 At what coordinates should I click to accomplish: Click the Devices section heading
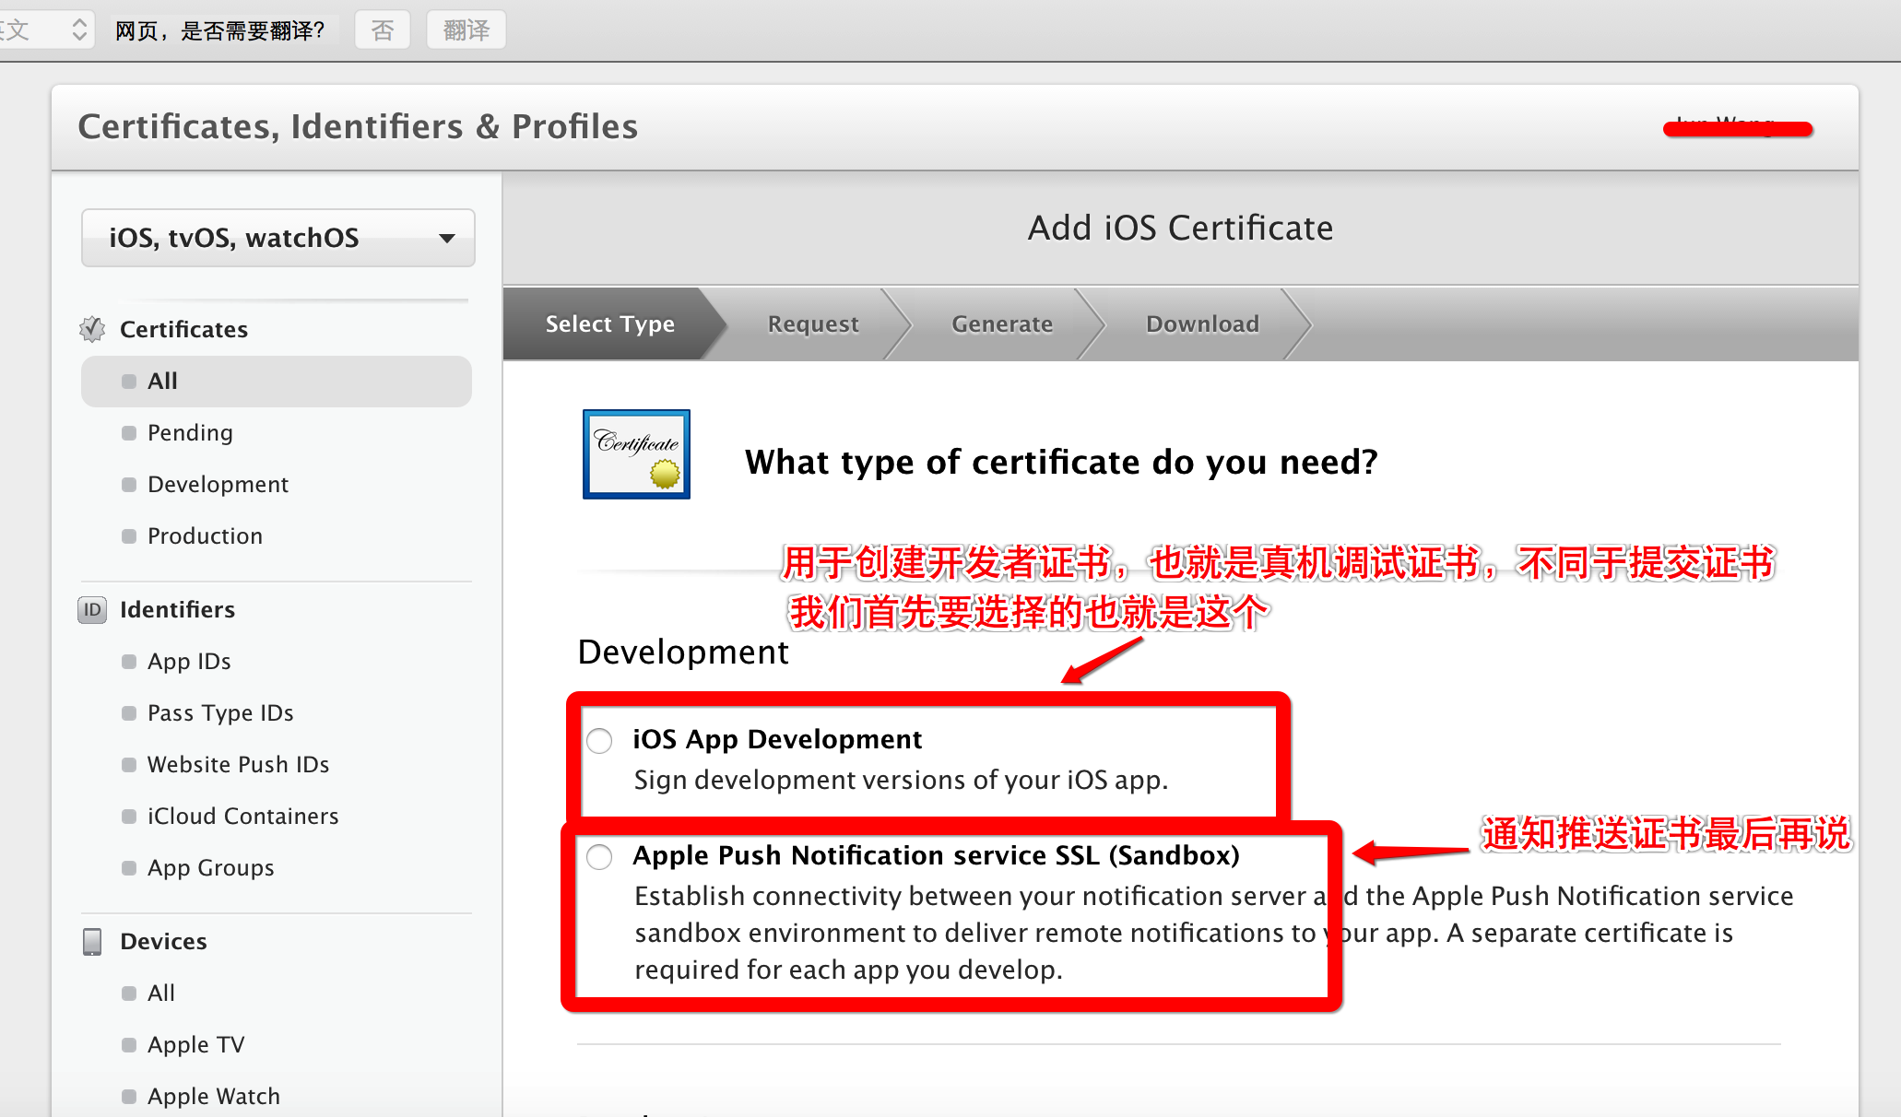click(x=163, y=941)
